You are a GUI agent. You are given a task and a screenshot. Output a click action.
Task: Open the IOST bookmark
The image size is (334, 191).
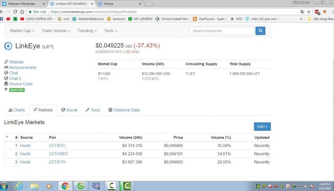(x=236, y=19)
